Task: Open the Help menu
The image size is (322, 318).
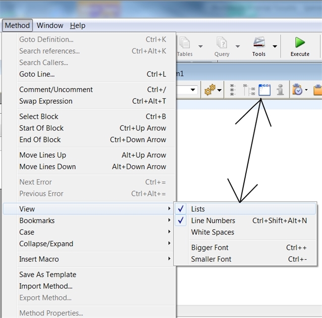Action: point(77,25)
